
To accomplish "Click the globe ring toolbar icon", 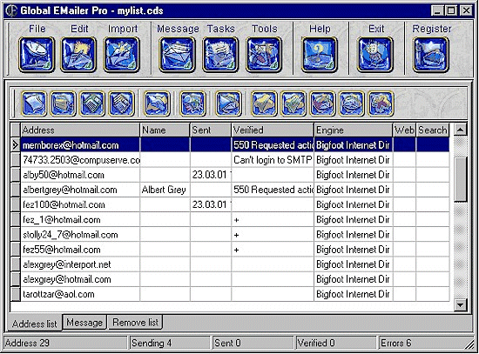I will click(352, 104).
